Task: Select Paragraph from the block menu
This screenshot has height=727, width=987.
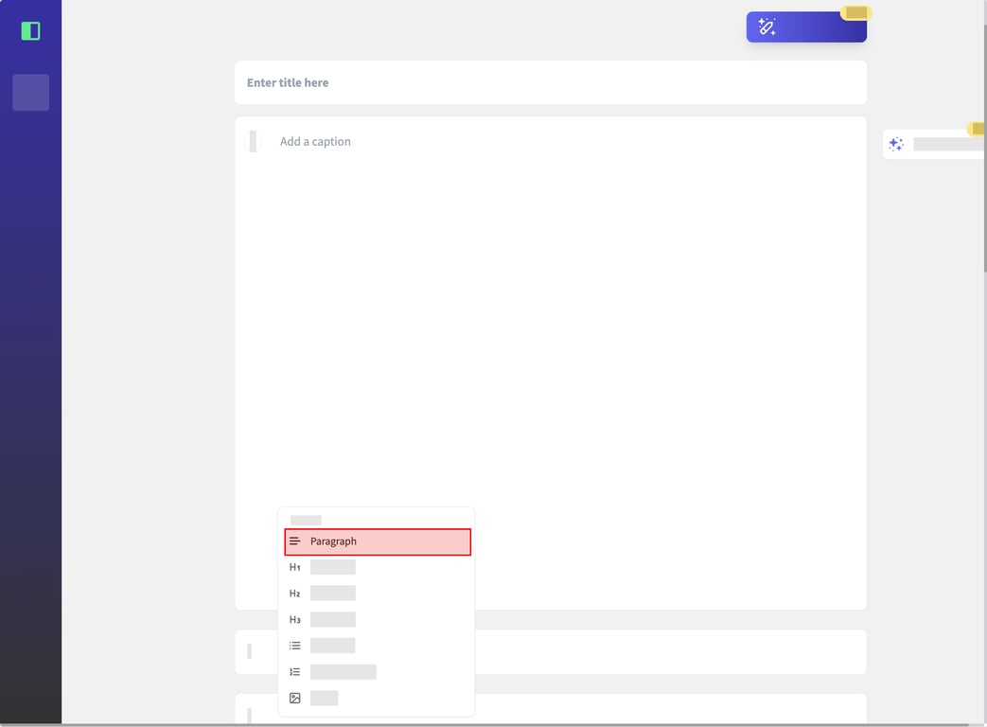Action: click(x=377, y=541)
